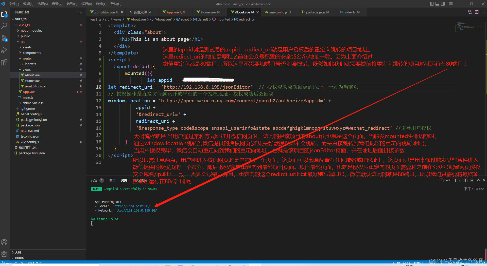This screenshot has width=487, height=266.
Task: Switch to the jsonEditor.vue tab
Action: click(106, 12)
